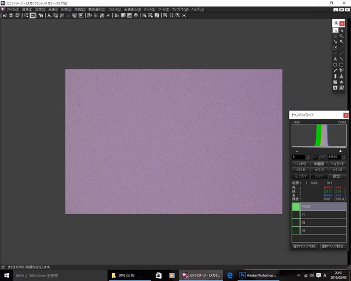This screenshot has height=281, width=351.
Task: Toggle the RGB channel green square
Action: coord(296,206)
